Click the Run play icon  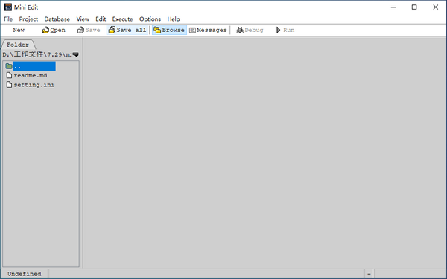278,30
